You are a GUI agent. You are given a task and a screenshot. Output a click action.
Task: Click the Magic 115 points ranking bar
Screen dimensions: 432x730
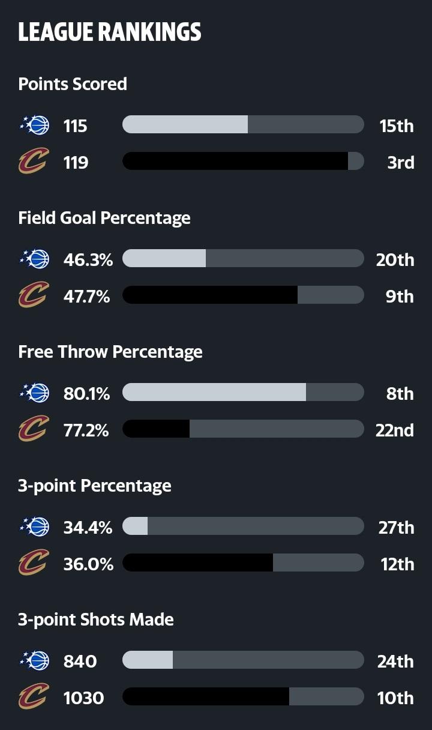click(243, 125)
